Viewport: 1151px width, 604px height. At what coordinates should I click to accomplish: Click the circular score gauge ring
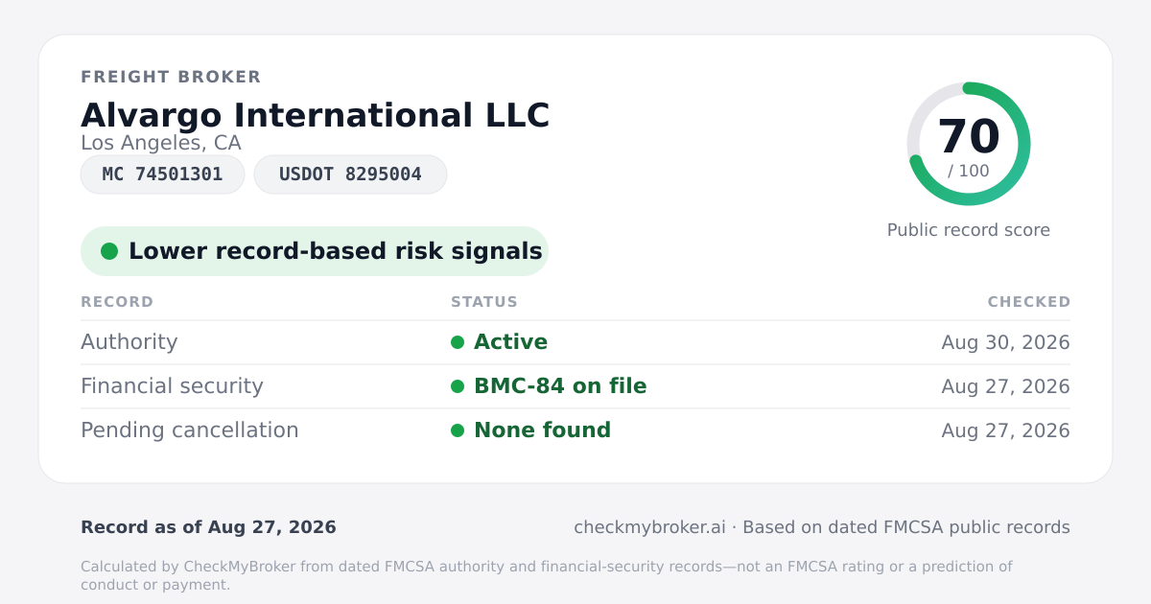969,144
